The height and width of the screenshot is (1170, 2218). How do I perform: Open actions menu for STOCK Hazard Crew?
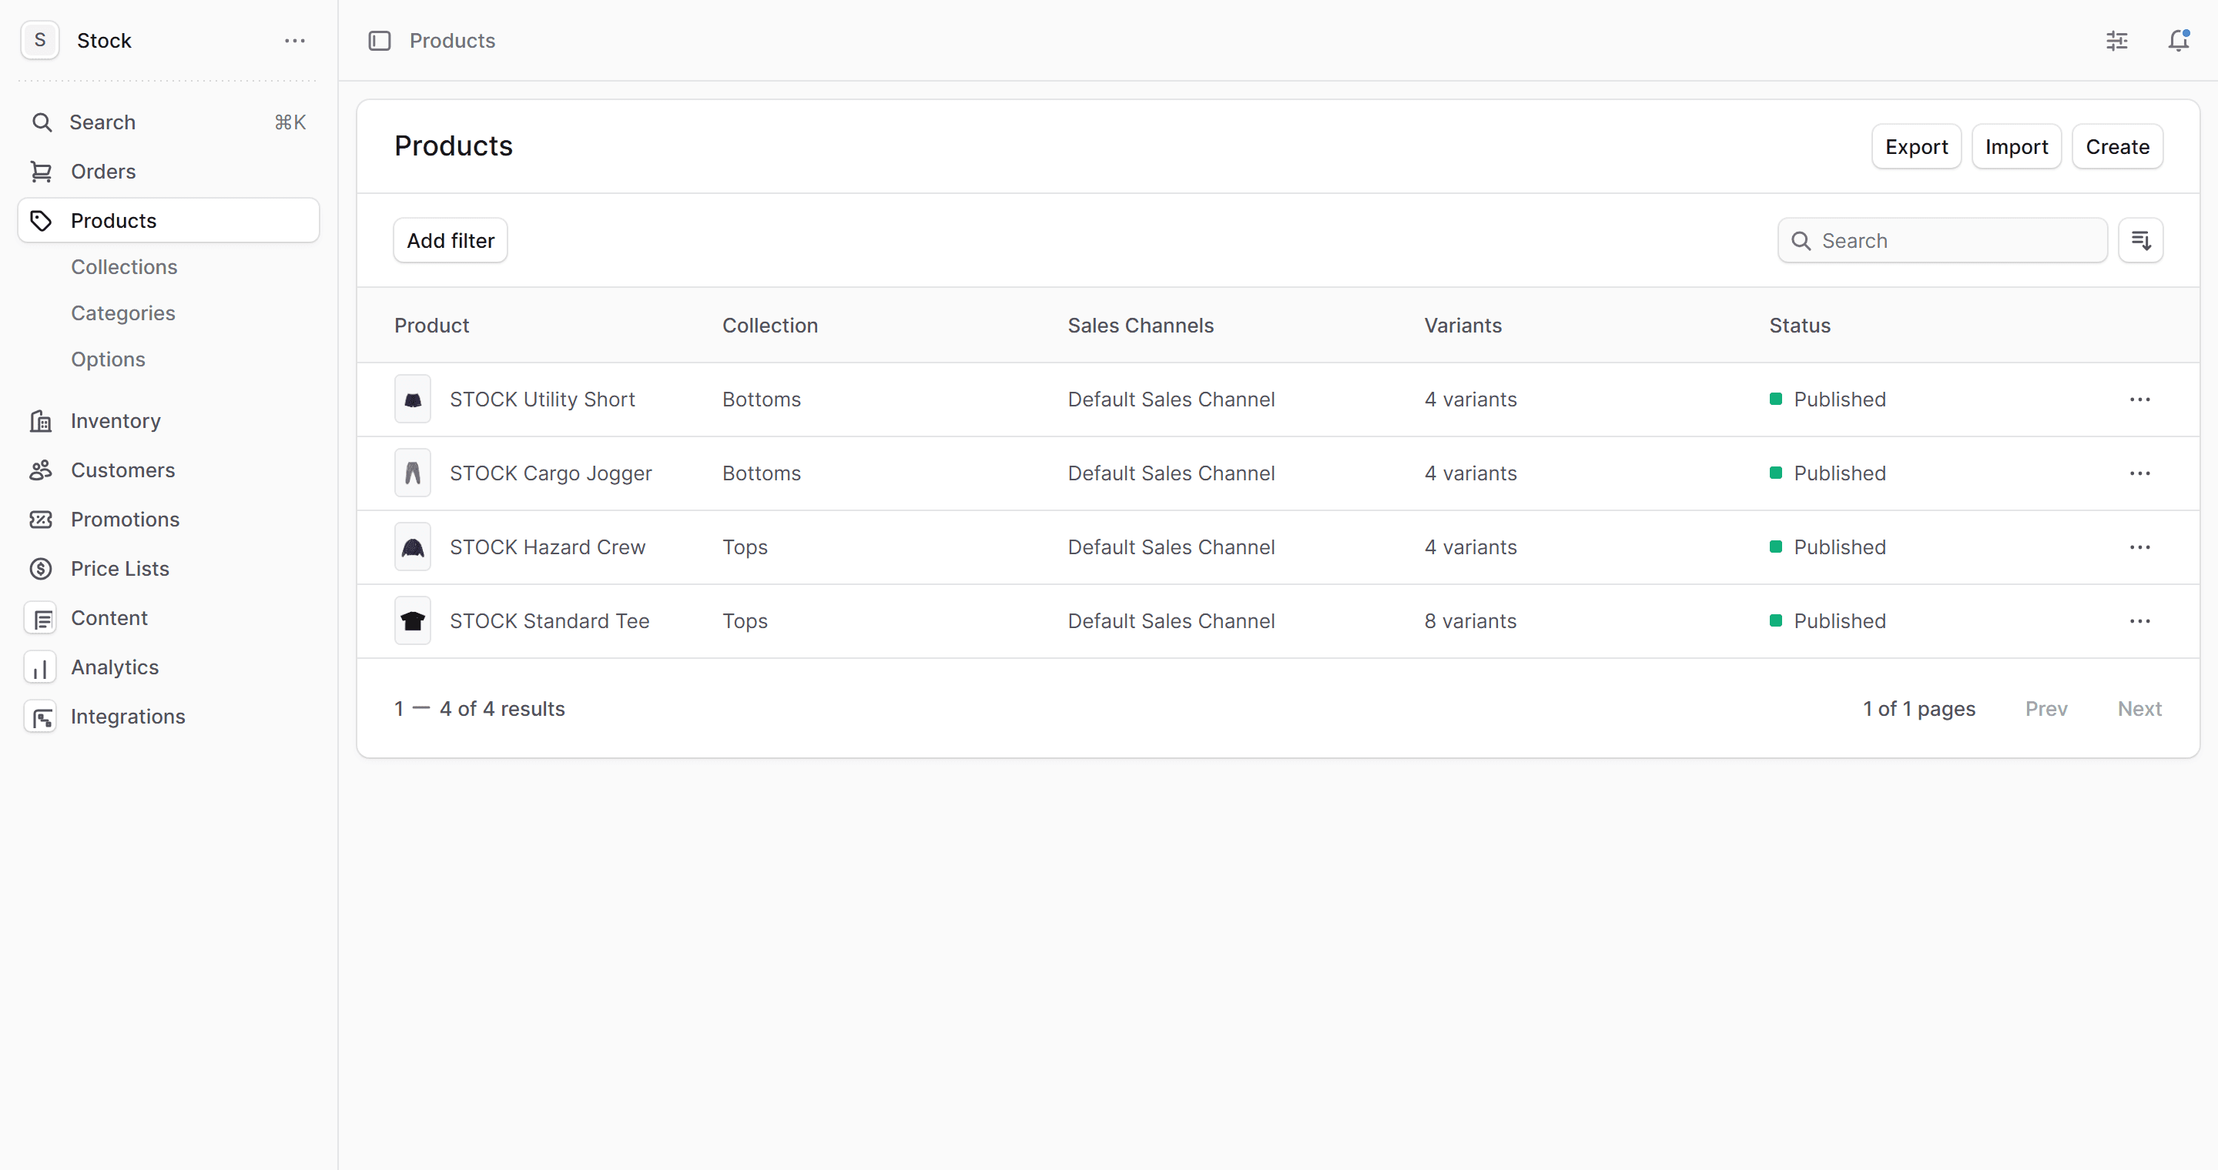tap(2139, 547)
